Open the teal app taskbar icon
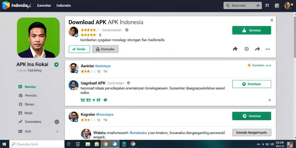Image resolution: width=296 pixels, height=148 pixels. (x=124, y=144)
